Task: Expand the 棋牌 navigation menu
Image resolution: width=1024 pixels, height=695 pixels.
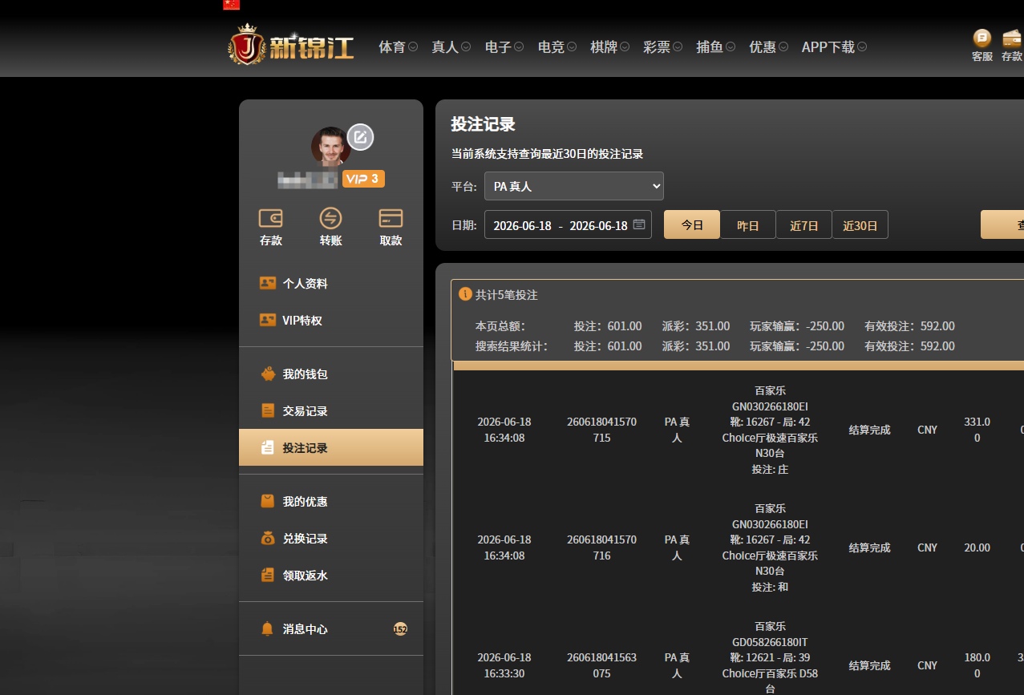Action: tap(610, 47)
